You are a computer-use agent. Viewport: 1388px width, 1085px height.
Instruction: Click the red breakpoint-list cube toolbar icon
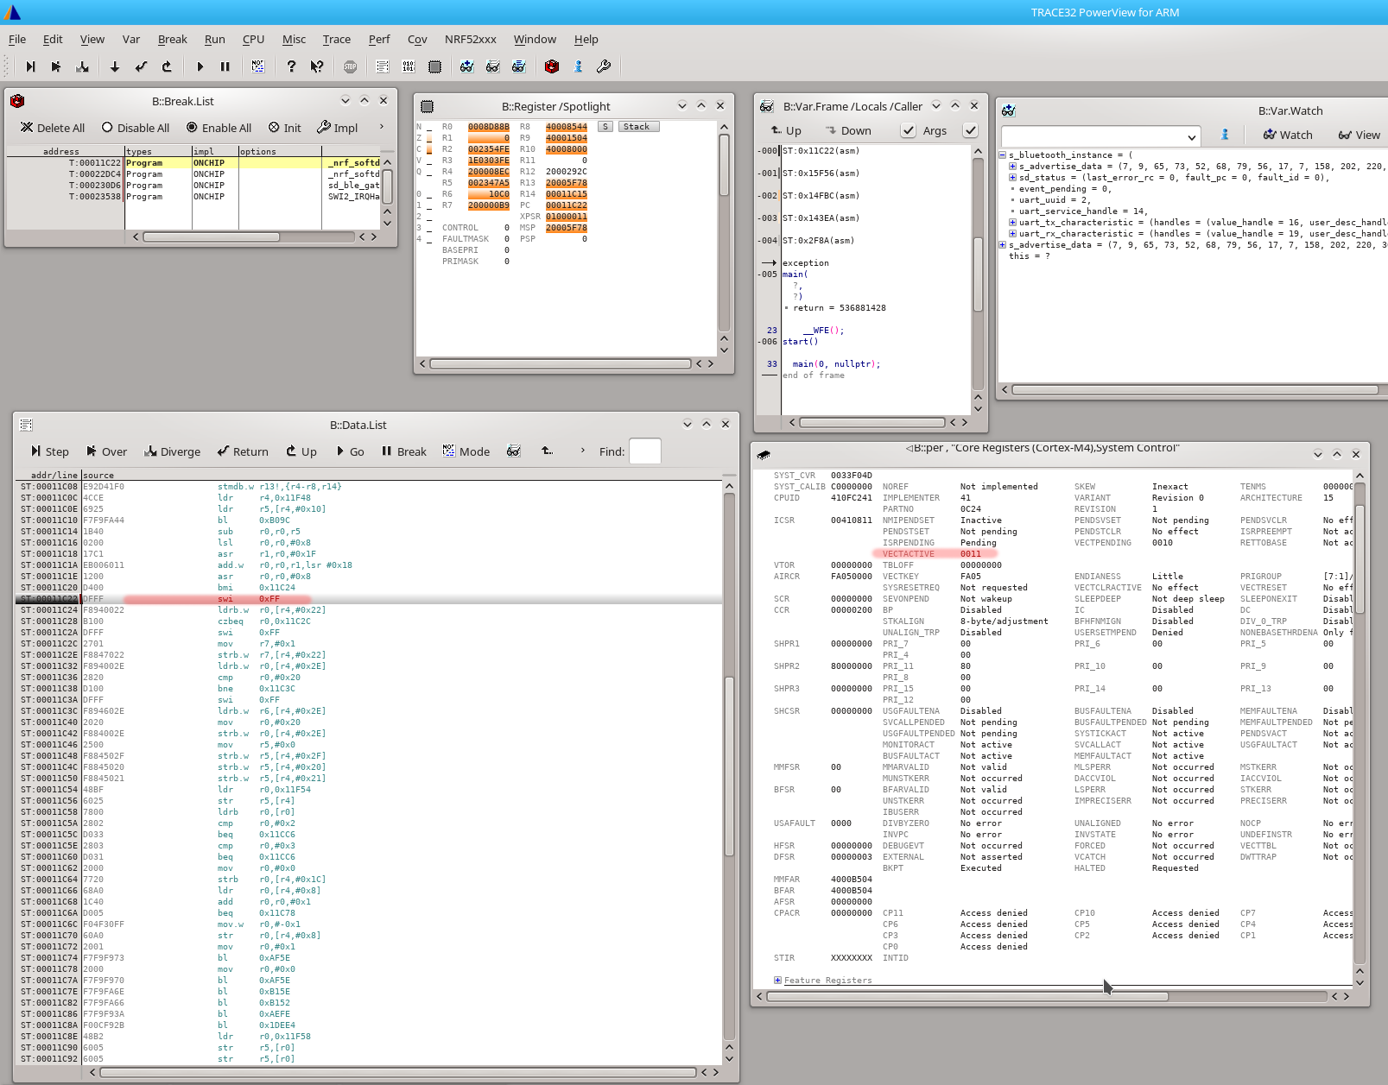(x=552, y=66)
